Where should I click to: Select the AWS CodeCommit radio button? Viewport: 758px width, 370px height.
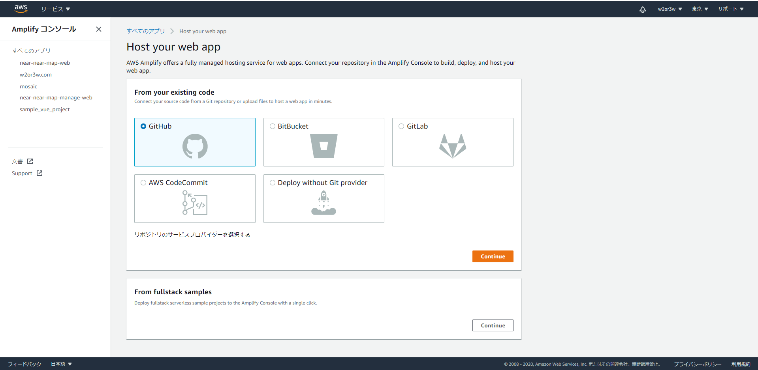(143, 183)
